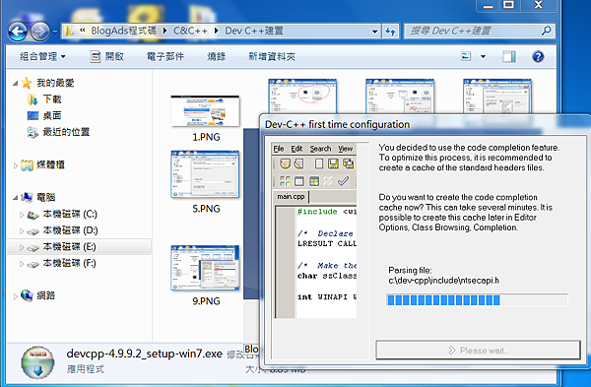Open the address bar history dropdown
Image resolution: width=591 pixels, height=387 pixels.
pyautogui.click(x=374, y=32)
